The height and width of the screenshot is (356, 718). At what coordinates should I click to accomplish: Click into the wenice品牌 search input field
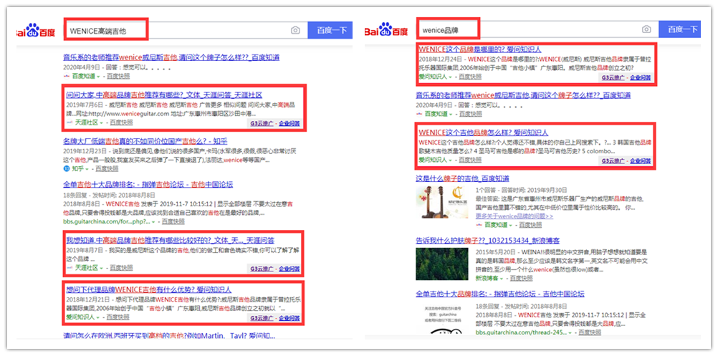(537, 29)
